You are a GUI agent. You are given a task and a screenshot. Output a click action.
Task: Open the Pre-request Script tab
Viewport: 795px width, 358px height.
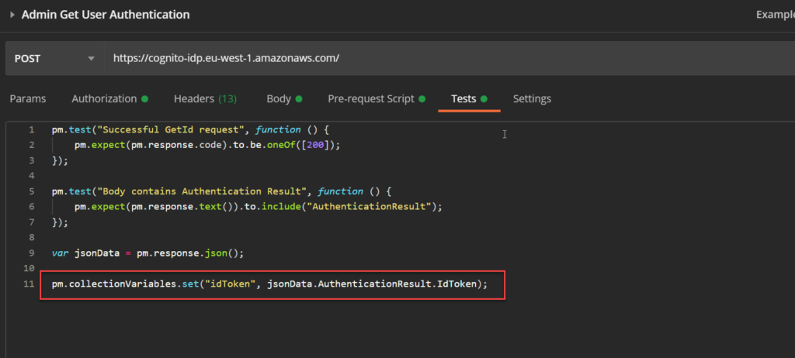371,98
